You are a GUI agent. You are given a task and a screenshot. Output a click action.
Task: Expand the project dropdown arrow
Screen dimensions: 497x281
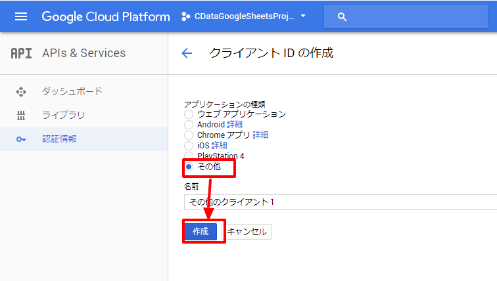[303, 16]
